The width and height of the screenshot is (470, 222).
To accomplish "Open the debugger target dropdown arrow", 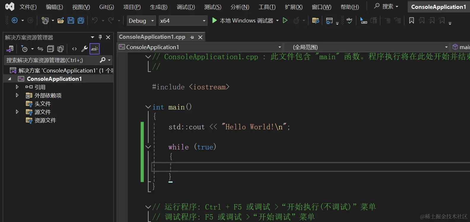I will tap(278, 21).
